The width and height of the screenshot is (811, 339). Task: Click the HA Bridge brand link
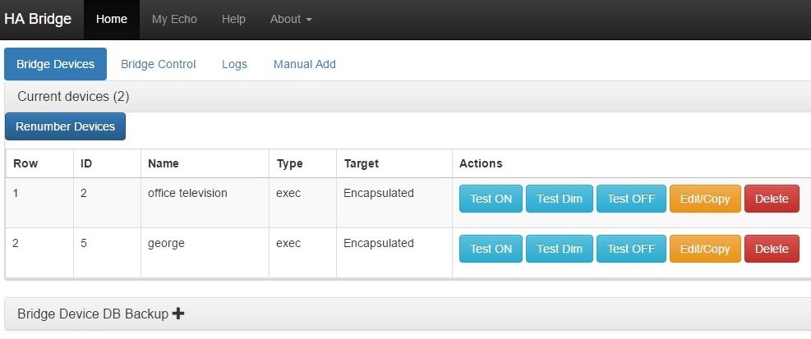38,19
